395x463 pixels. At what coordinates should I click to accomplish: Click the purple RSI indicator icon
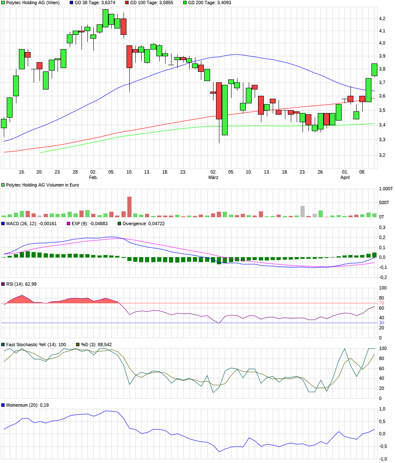click(x=3, y=284)
